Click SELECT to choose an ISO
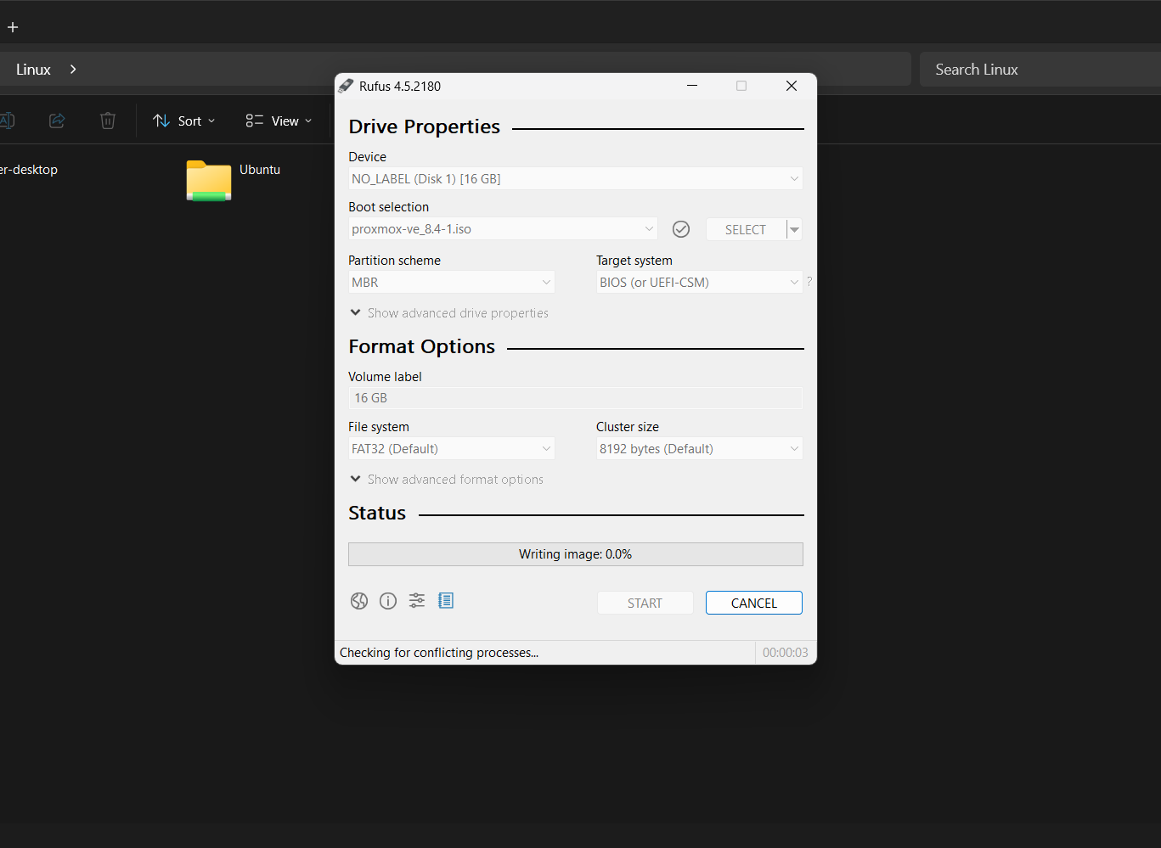The width and height of the screenshot is (1161, 848). coord(744,228)
